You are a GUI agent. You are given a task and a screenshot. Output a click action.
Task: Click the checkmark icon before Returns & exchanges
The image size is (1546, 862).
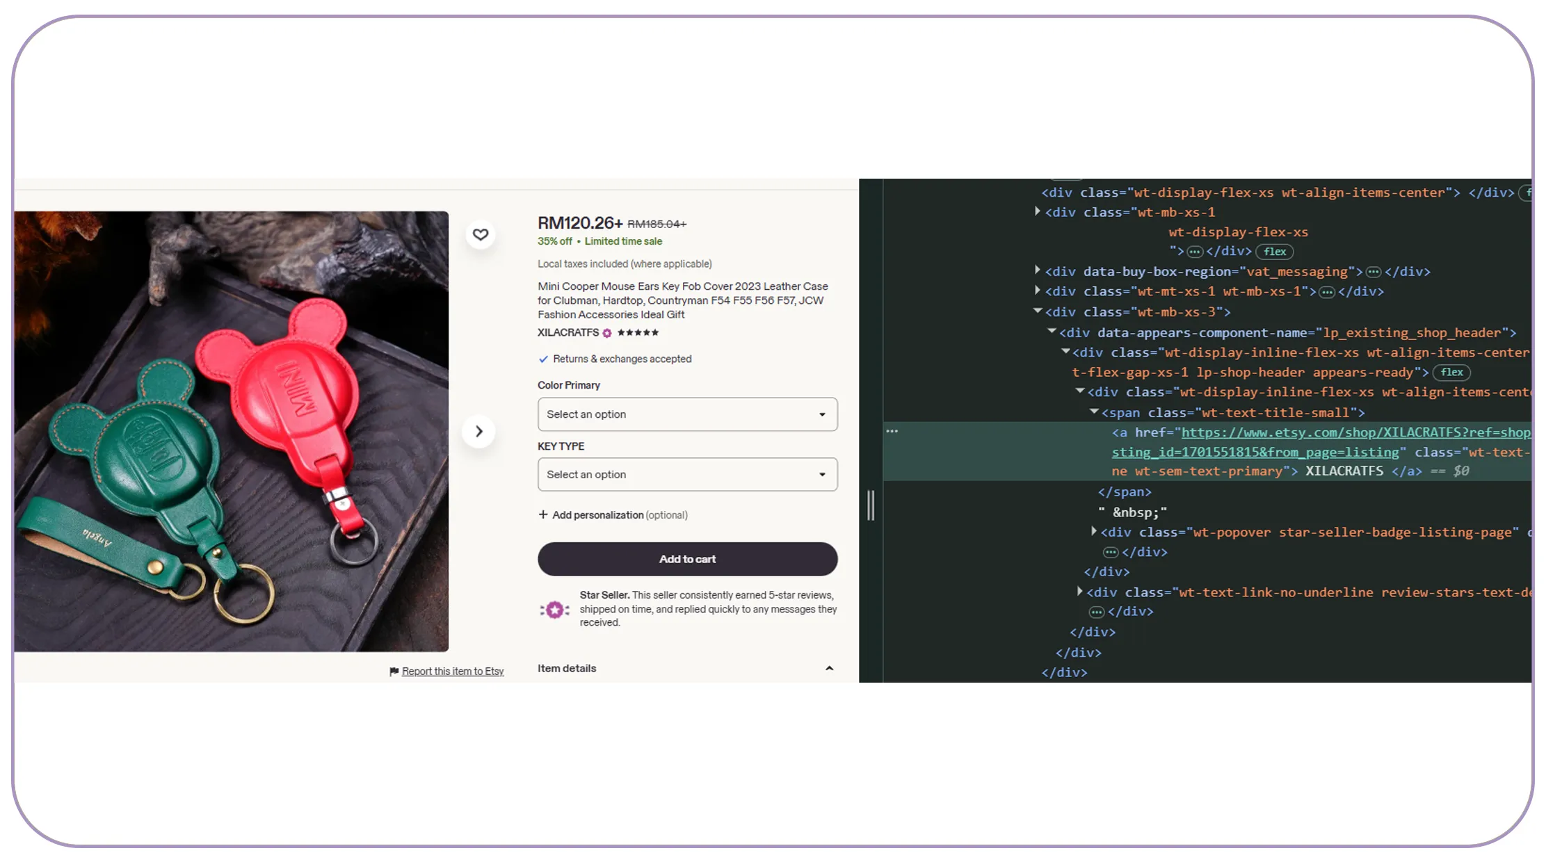(543, 359)
